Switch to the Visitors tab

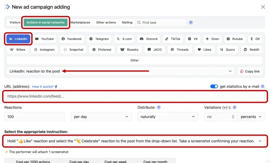point(15,22)
